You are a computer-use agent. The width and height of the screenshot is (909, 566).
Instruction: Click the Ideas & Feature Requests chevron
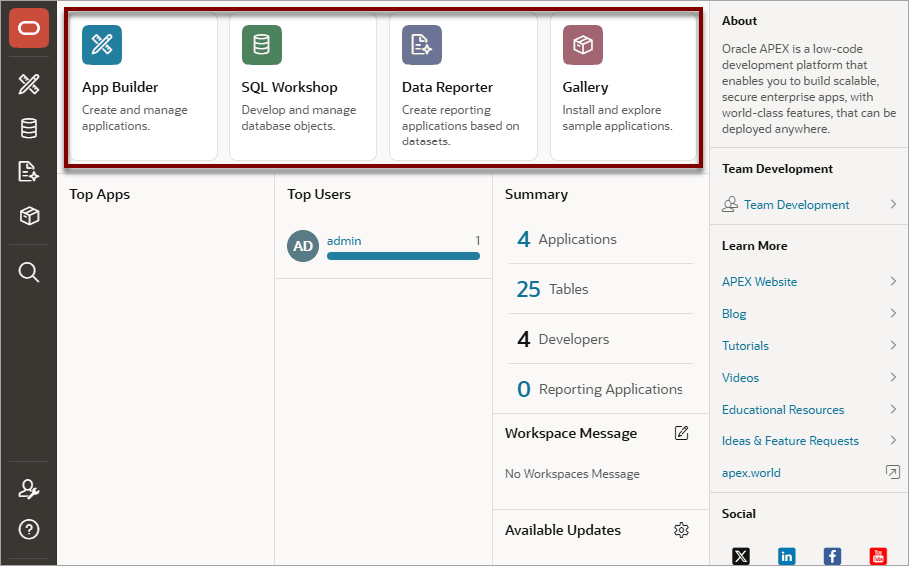(x=893, y=440)
